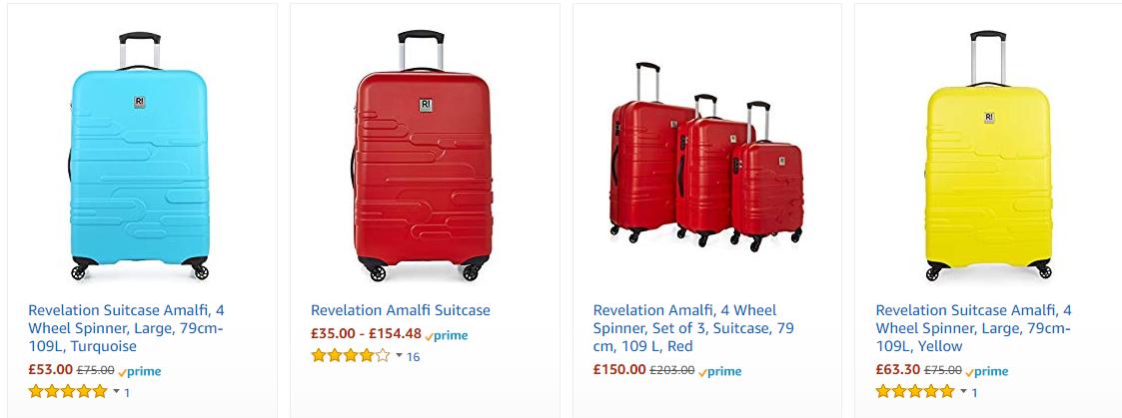Open the Turquoise 79cm-109L suitcase title link
Viewport: 1122px width, 418px height.
126,328
